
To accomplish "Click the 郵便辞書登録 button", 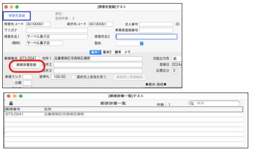I will (26, 65).
